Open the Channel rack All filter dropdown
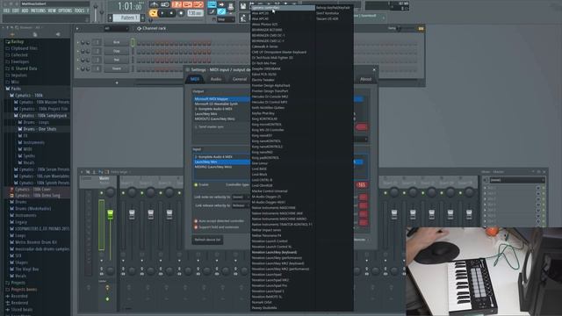Image resolution: width=562 pixels, height=316 pixels. tap(116, 28)
